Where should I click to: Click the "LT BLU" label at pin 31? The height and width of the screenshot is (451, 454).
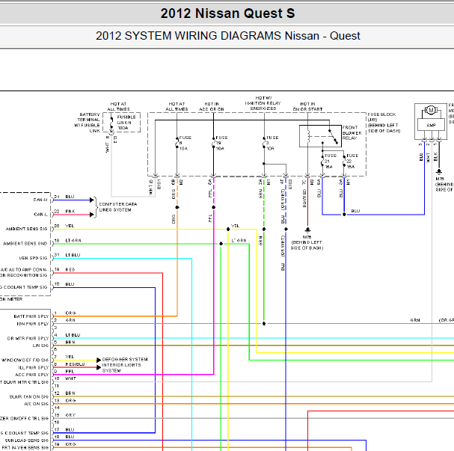[73, 255]
